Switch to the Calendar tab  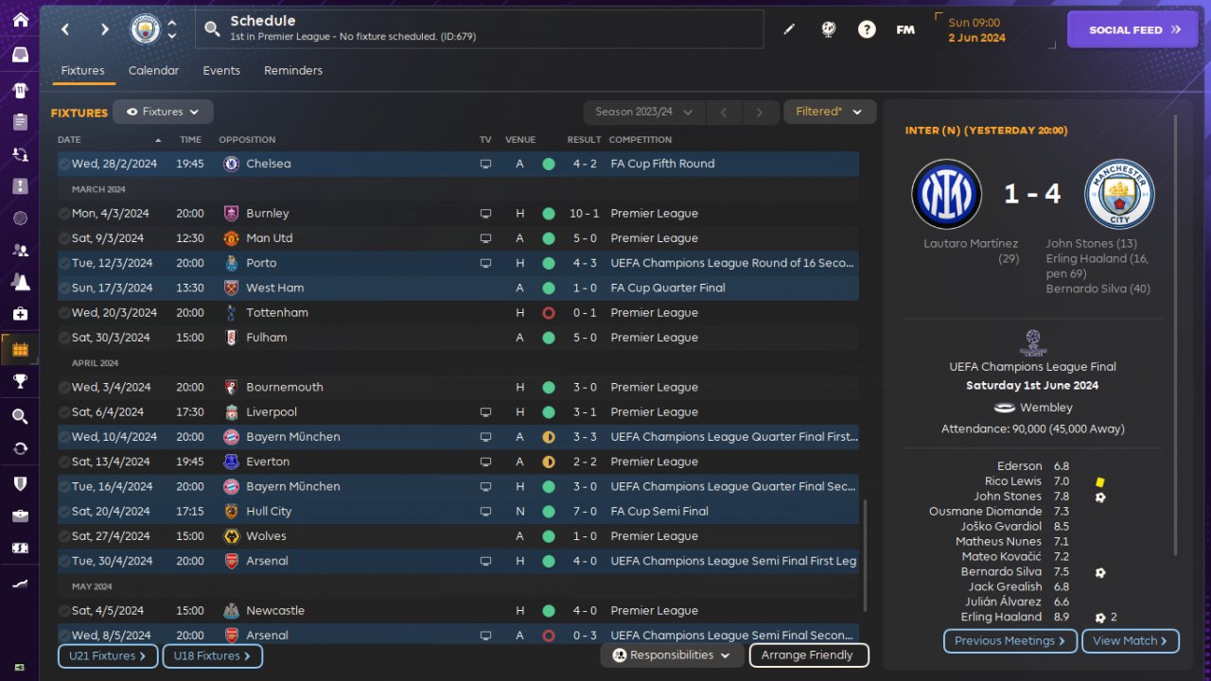click(153, 71)
